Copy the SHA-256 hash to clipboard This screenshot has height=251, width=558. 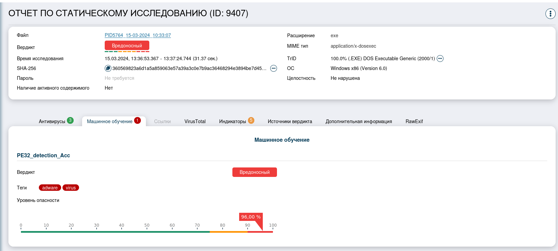(x=108, y=68)
